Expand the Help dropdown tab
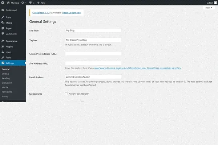Viewport: 218px width, 145px height. 209,8
